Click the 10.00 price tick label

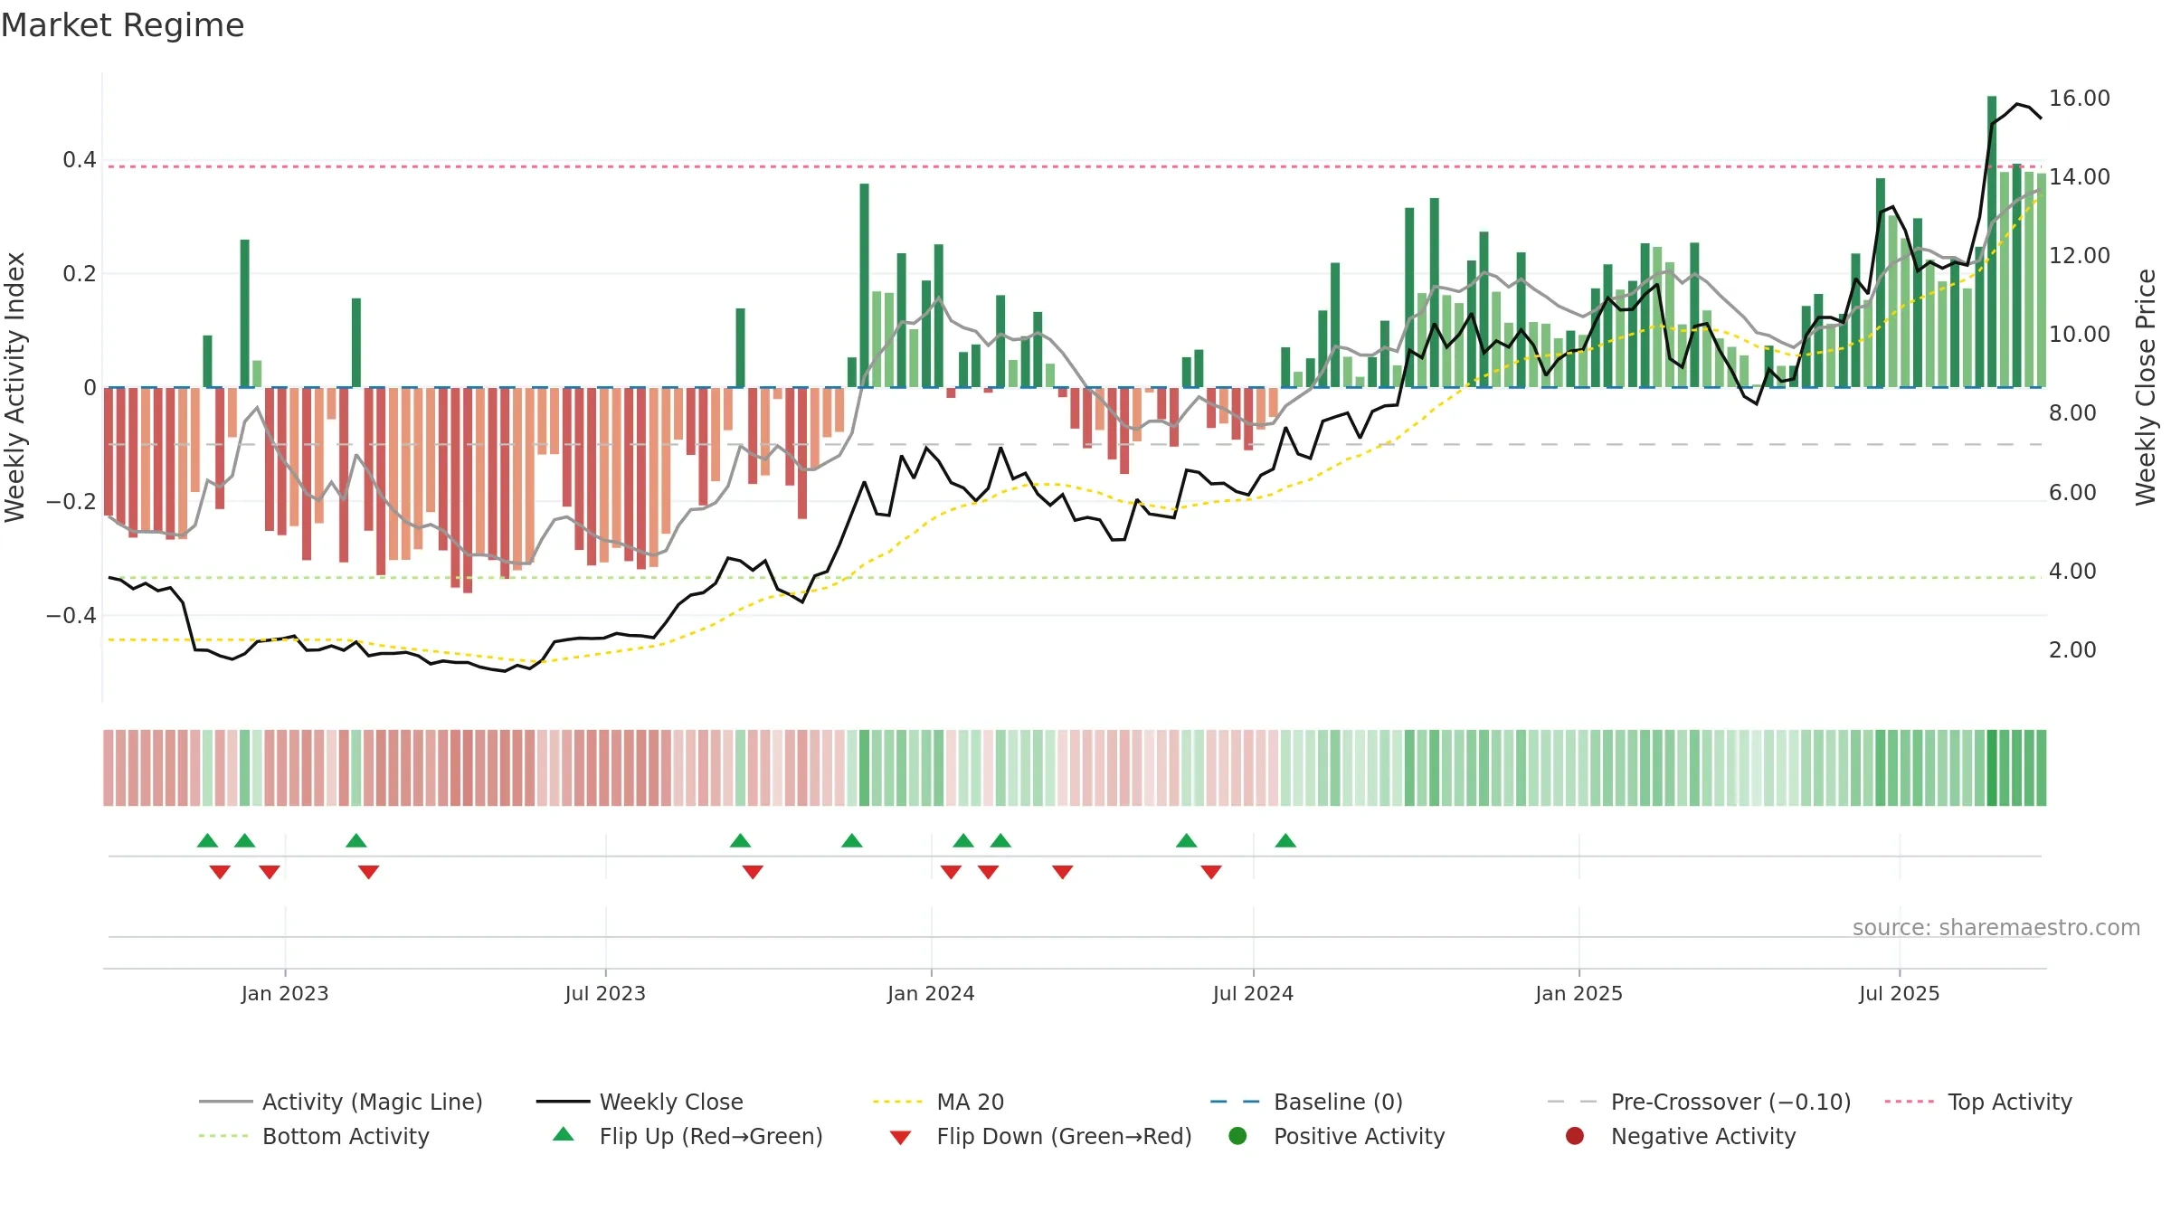2080,335
